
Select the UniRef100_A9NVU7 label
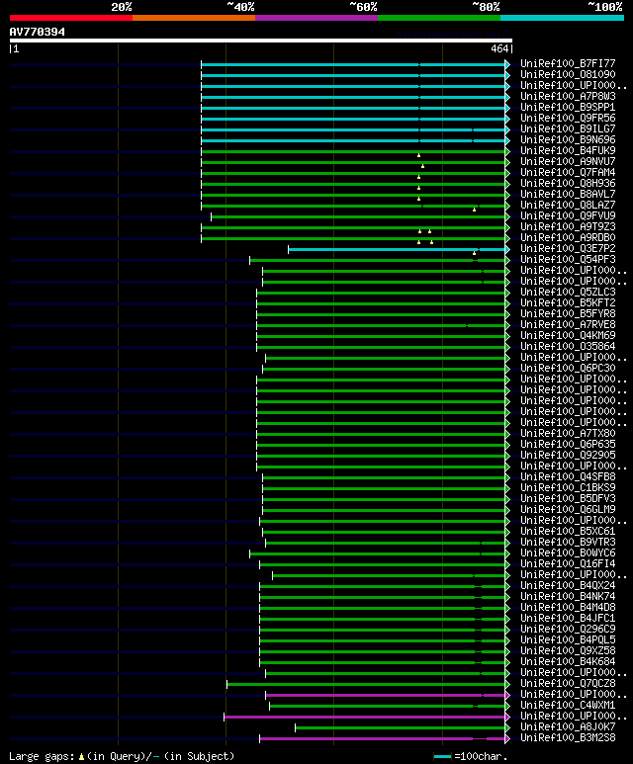(x=568, y=161)
